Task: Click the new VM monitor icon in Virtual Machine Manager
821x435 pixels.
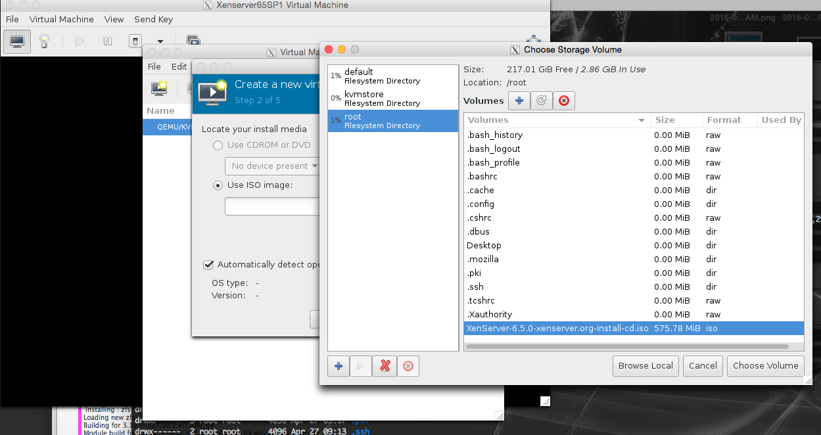Action: pyautogui.click(x=158, y=88)
